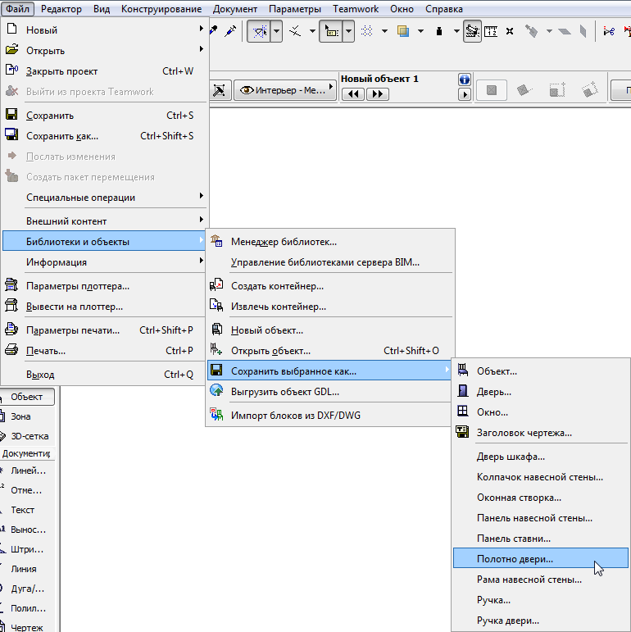Viewport: 631px width, 632px height.
Task: Click the blue info button near Новый объект 1
Action: [464, 80]
